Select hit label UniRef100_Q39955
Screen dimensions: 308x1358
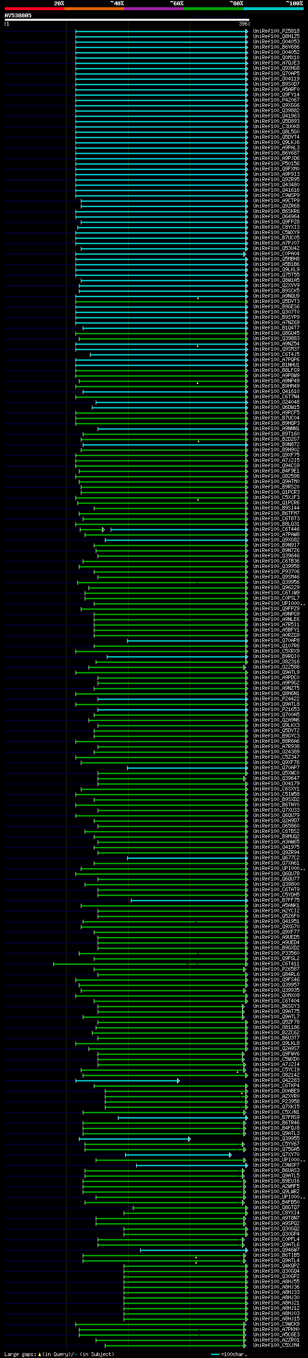pos(276,1139)
